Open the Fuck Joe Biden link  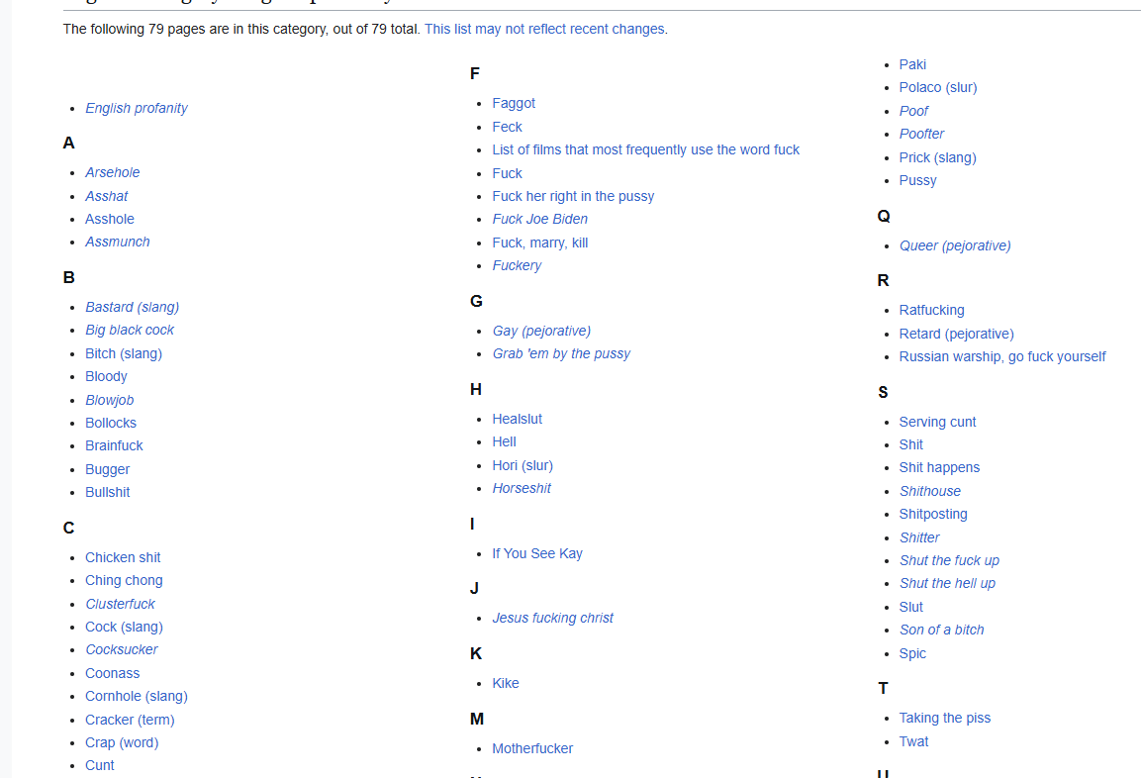tap(539, 219)
